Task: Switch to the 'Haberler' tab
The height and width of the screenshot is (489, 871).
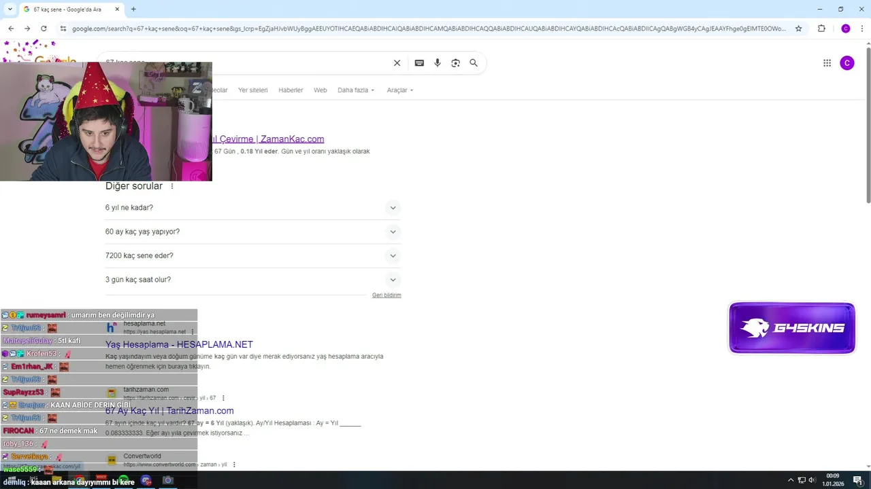Action: pyautogui.click(x=291, y=90)
